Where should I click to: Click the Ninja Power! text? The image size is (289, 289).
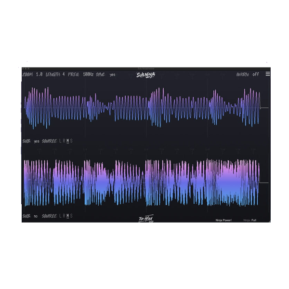[223, 220]
